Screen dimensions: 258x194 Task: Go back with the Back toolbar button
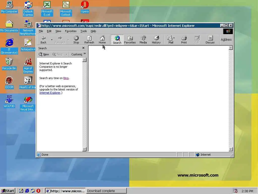point(43,40)
